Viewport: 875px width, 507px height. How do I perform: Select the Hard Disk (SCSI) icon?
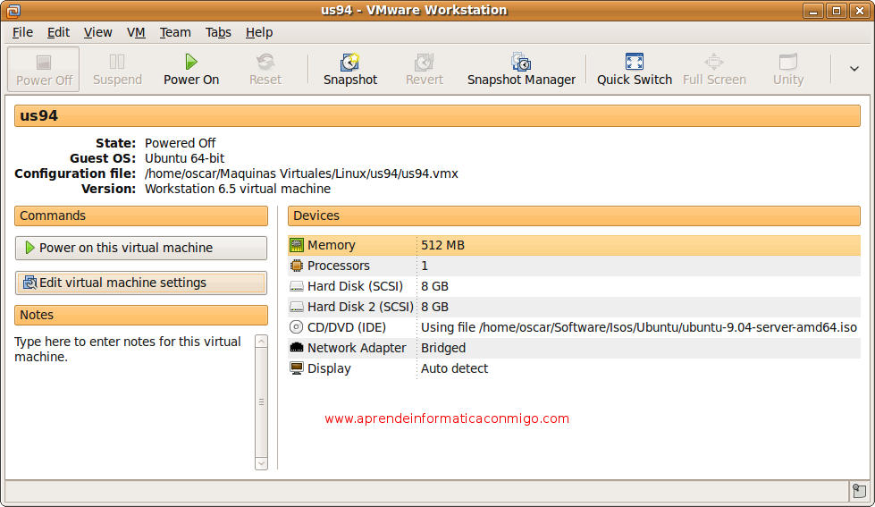(x=297, y=286)
